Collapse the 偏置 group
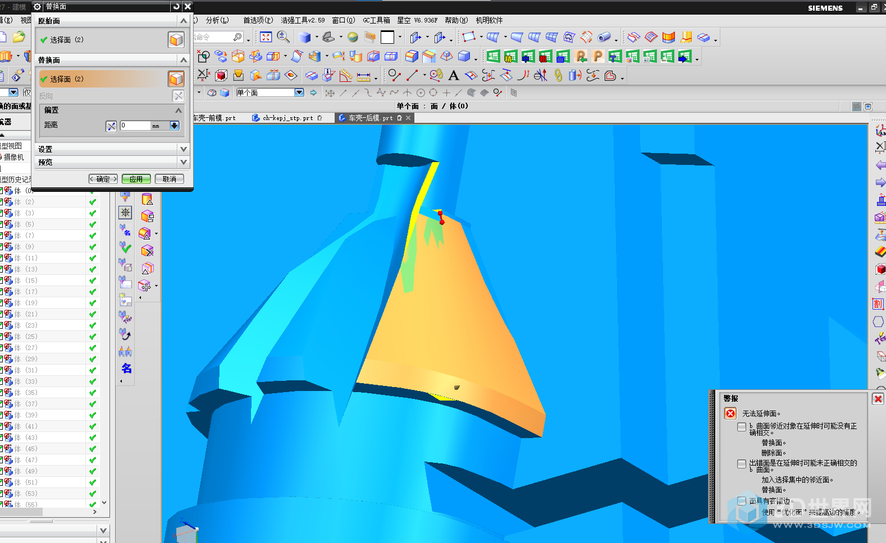886x543 pixels. pos(179,110)
